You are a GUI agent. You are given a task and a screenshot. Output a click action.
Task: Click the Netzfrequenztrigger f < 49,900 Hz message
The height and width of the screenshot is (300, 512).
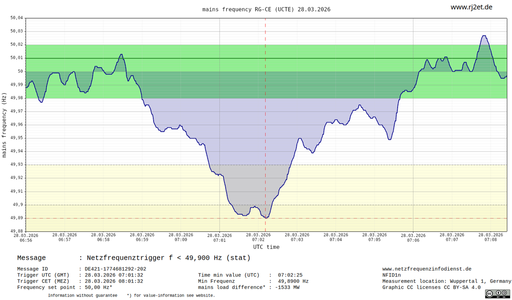point(169,258)
